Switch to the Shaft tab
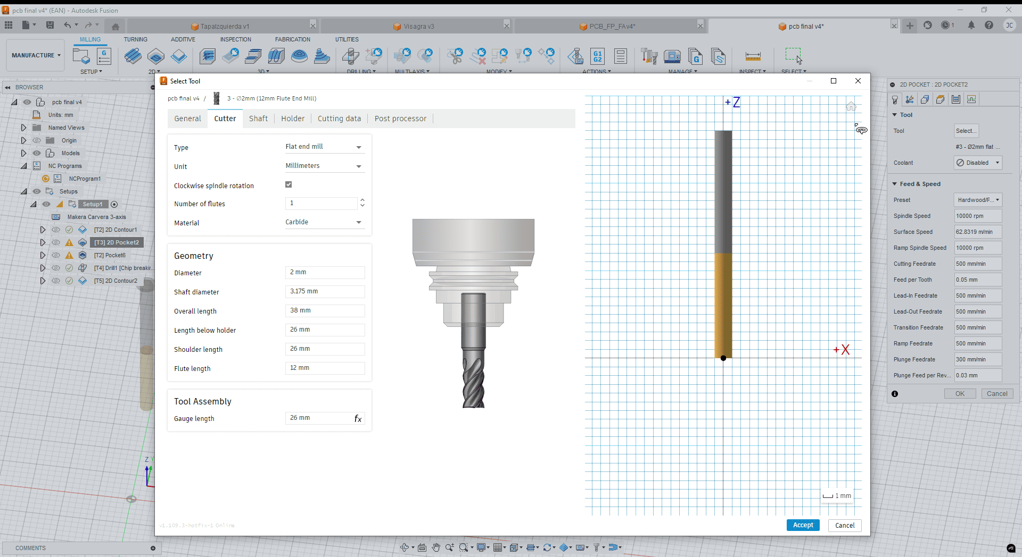This screenshot has width=1022, height=557. 258,119
